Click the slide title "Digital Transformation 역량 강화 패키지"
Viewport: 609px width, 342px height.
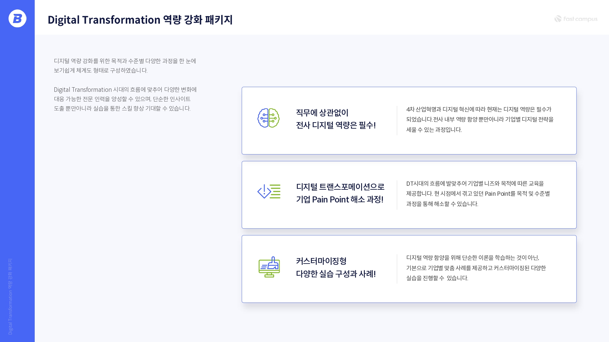[x=140, y=20]
